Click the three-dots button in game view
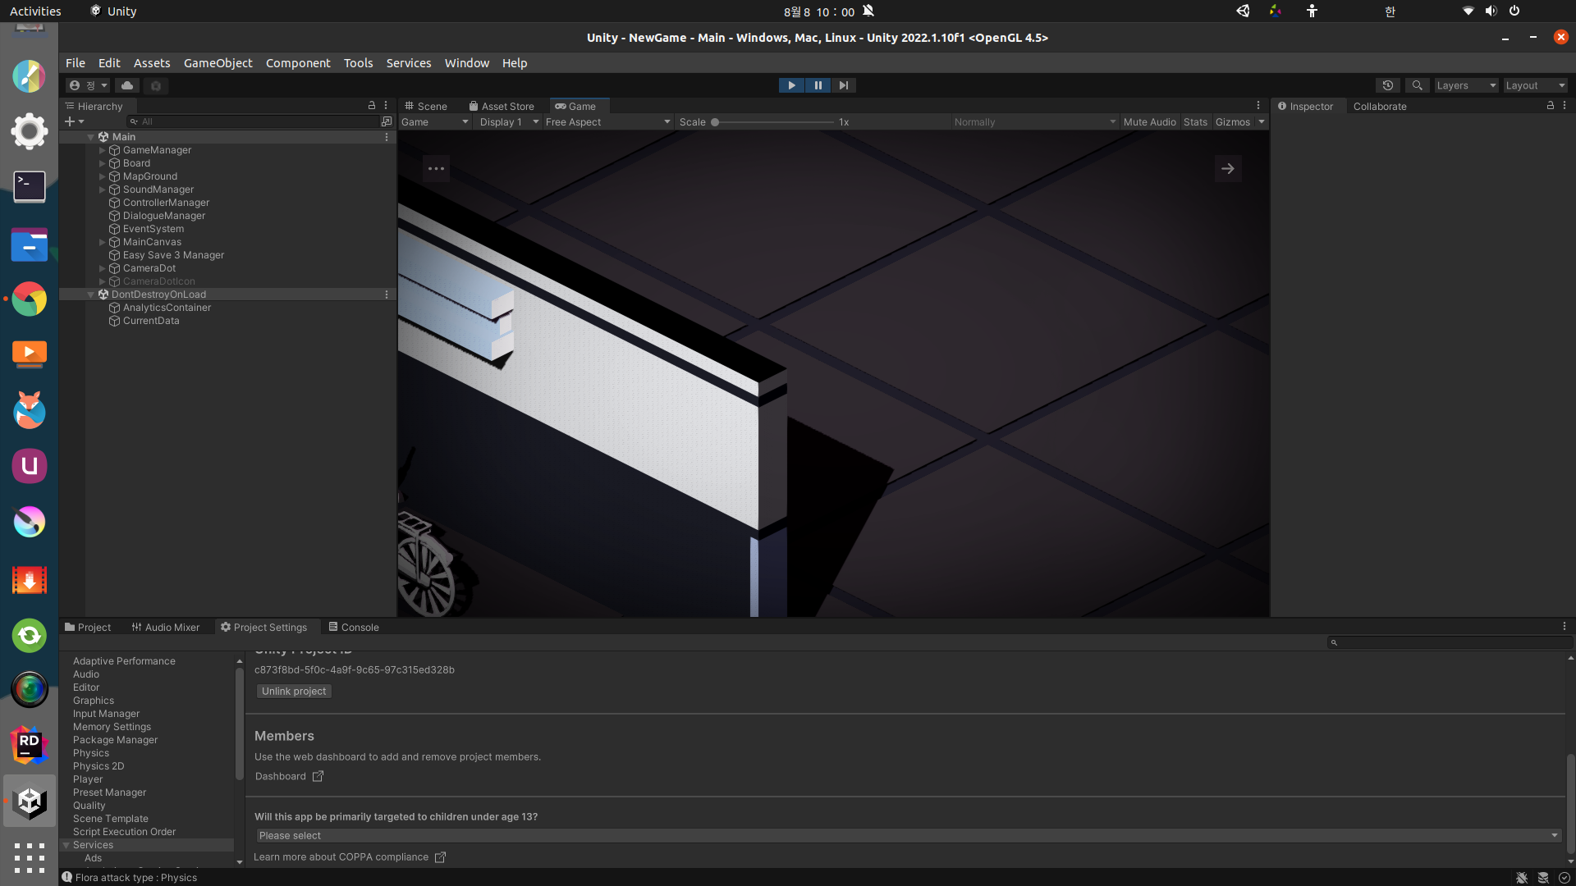Screen dimensions: 1576x886 click(436, 169)
